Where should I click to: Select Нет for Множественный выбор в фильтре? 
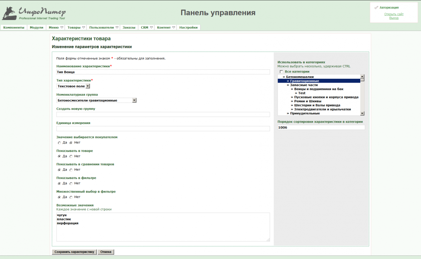tap(71, 197)
